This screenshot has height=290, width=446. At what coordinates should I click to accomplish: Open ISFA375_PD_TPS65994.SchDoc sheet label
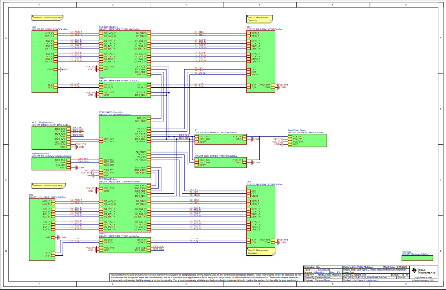click(116, 115)
